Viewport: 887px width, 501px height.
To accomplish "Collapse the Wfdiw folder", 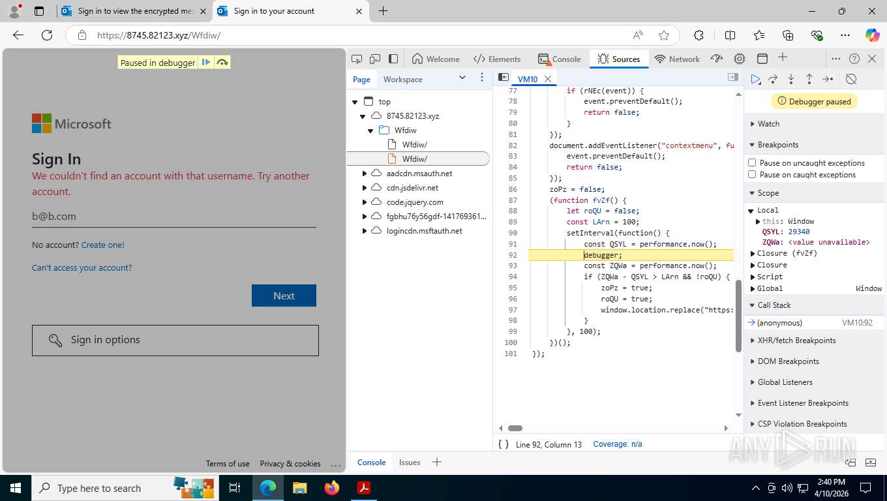I will (370, 130).
